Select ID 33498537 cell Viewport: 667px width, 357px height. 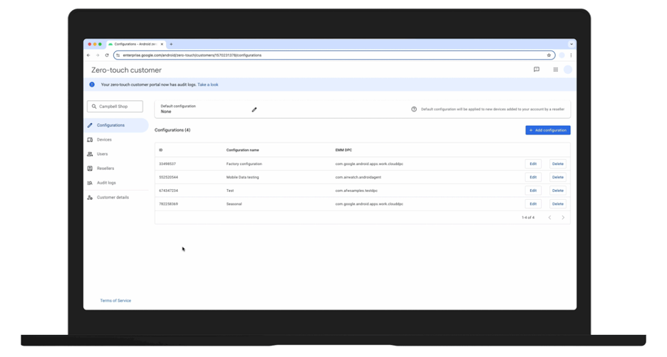point(167,164)
